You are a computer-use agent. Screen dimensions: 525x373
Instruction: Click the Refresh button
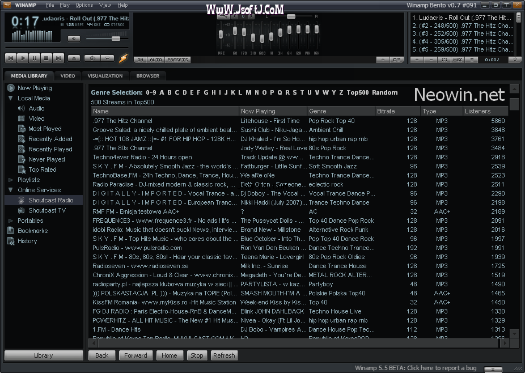point(224,355)
